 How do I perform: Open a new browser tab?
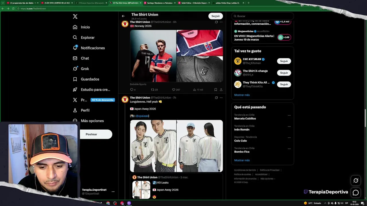coord(248,3)
